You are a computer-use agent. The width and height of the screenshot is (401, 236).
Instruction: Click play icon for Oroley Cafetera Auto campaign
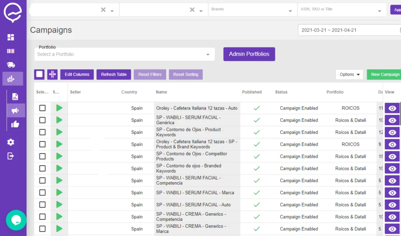click(59, 108)
